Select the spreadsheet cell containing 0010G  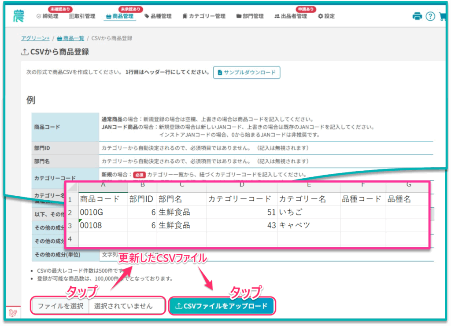[x=103, y=212]
